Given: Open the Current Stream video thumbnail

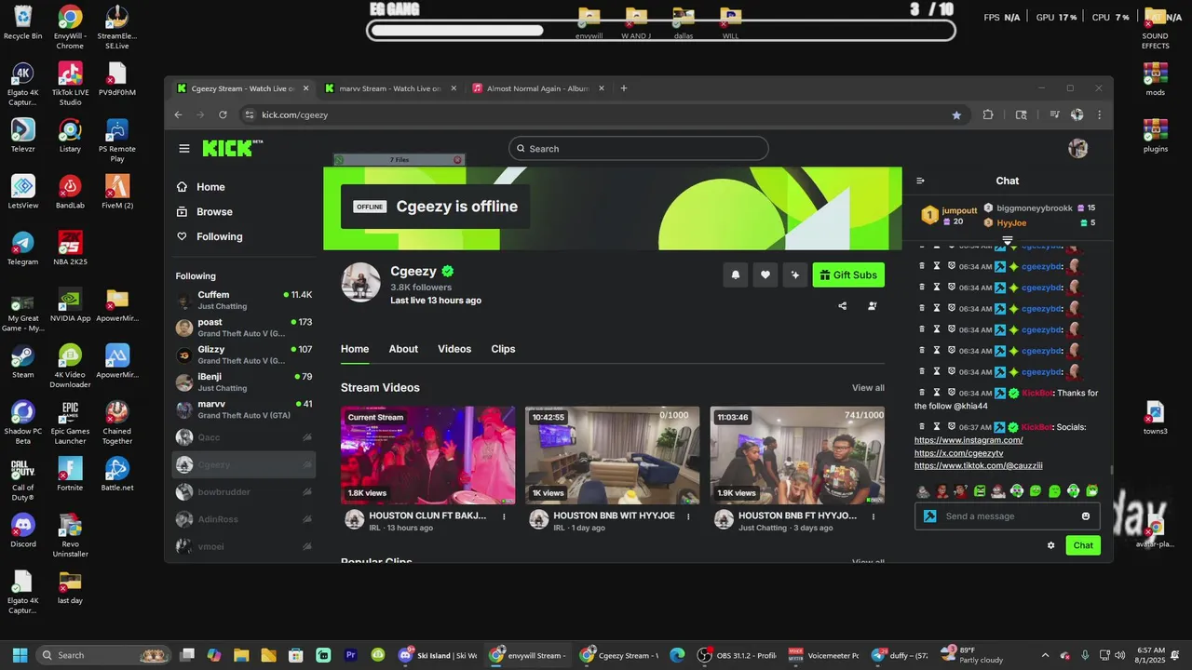Looking at the screenshot, I should tap(427, 455).
